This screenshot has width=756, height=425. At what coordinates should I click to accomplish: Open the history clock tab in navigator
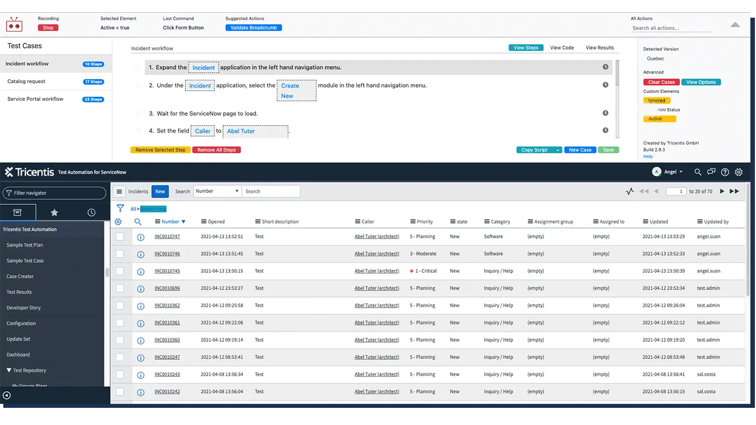tap(91, 212)
